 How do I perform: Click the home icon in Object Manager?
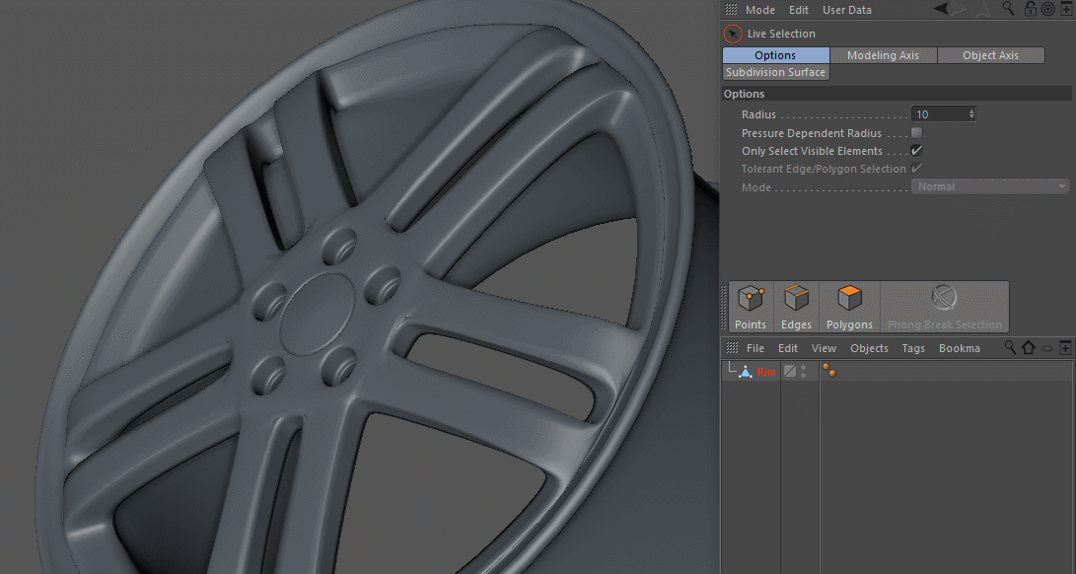1029,347
